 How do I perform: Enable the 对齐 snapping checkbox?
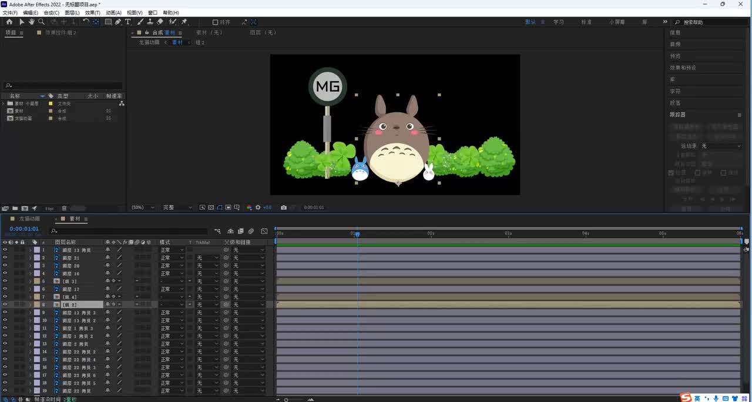(215, 22)
